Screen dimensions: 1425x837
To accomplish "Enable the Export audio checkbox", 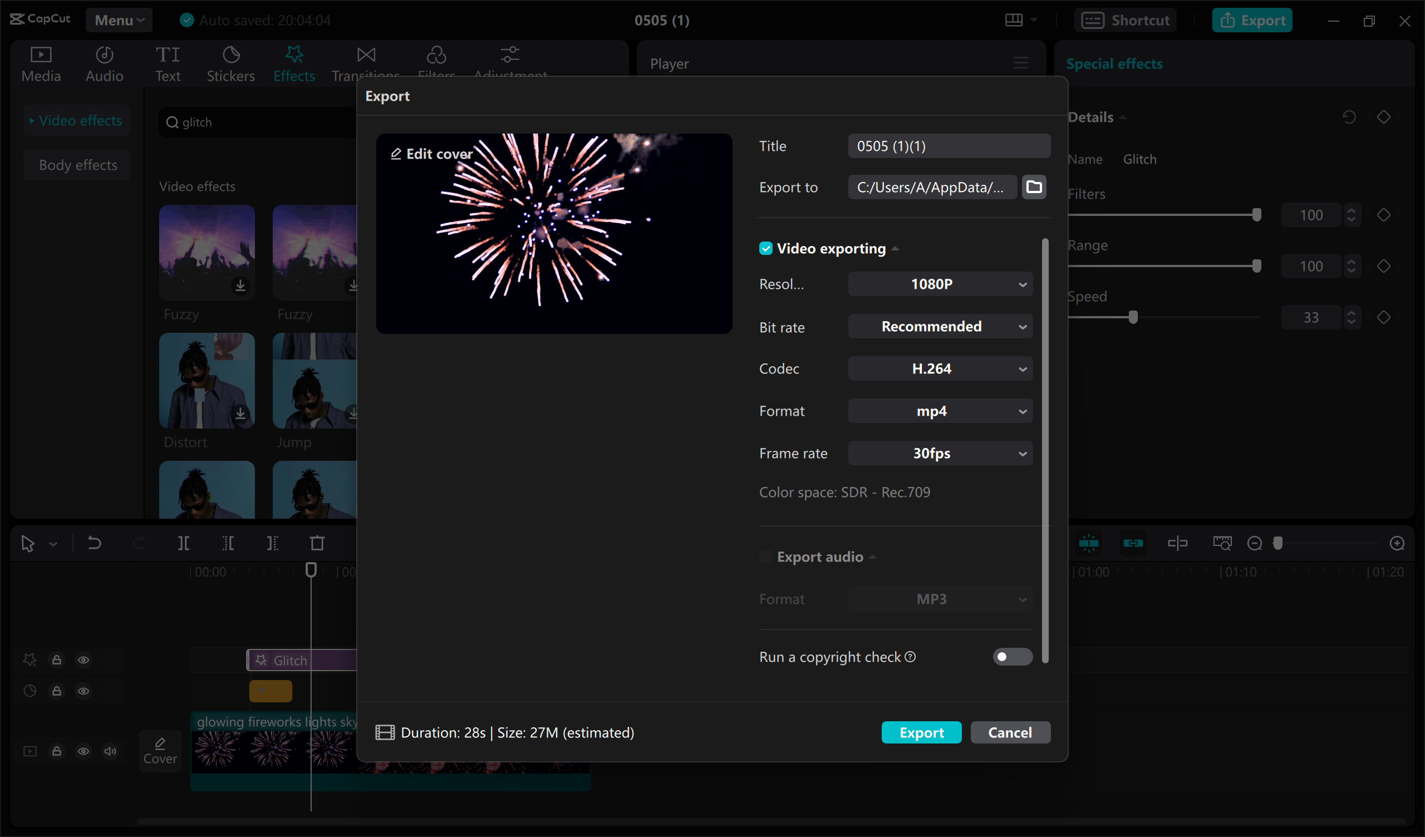I will point(765,557).
